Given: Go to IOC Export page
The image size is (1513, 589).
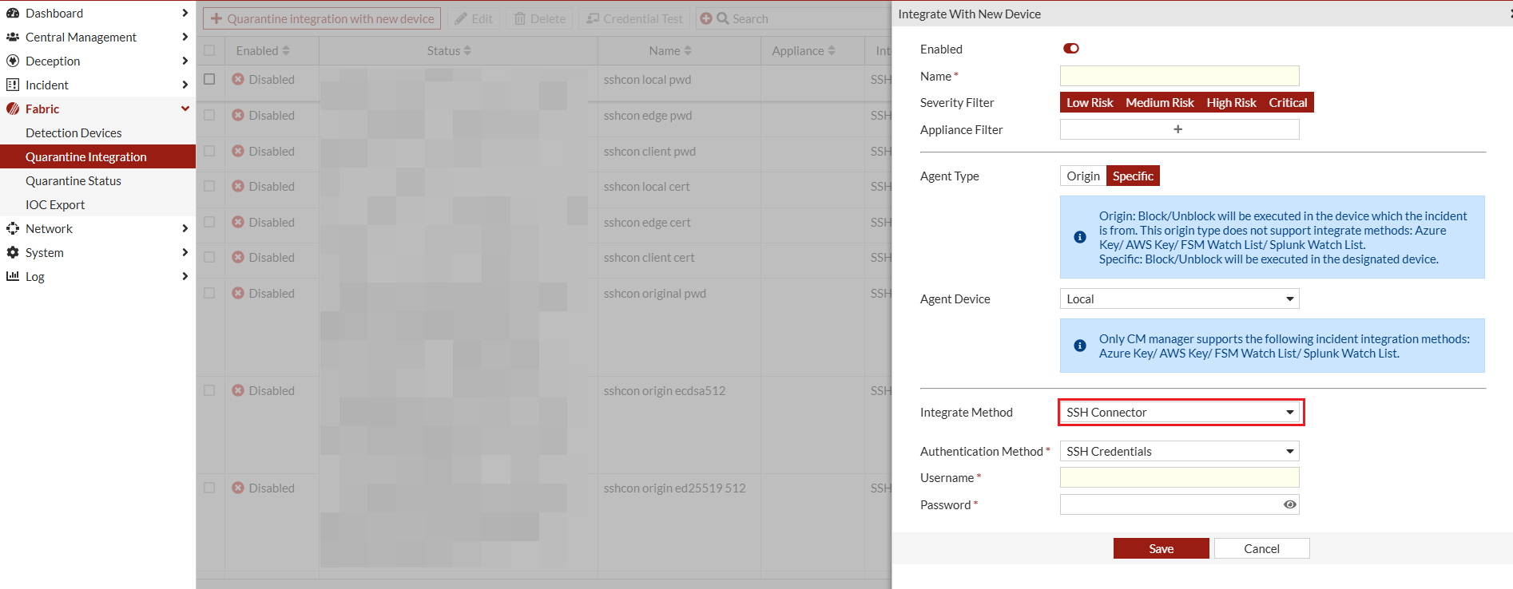Looking at the screenshot, I should tap(55, 205).
